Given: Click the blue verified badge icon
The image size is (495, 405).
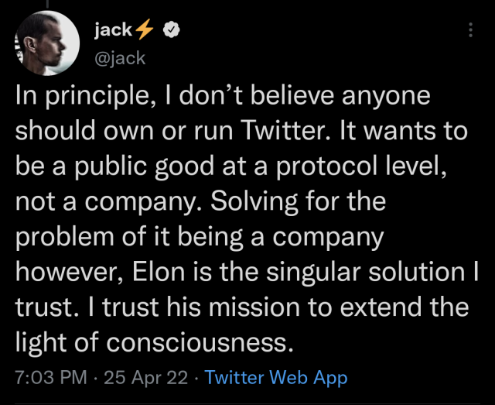Looking at the screenshot, I should (x=176, y=30).
